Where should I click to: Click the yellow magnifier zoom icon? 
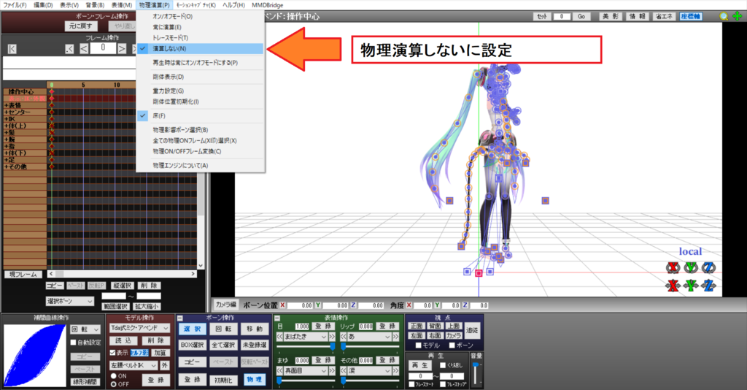pyautogui.click(x=724, y=17)
